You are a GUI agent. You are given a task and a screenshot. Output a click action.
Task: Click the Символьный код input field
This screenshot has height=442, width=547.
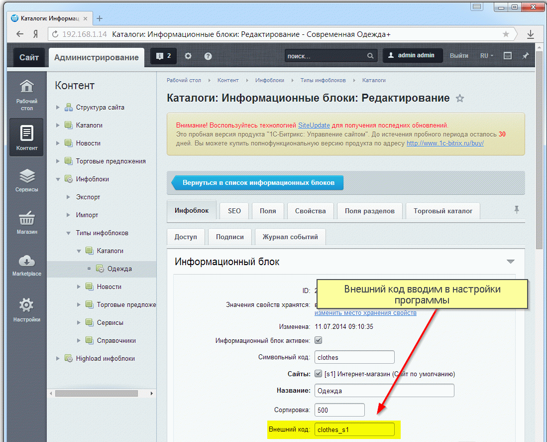tap(354, 357)
